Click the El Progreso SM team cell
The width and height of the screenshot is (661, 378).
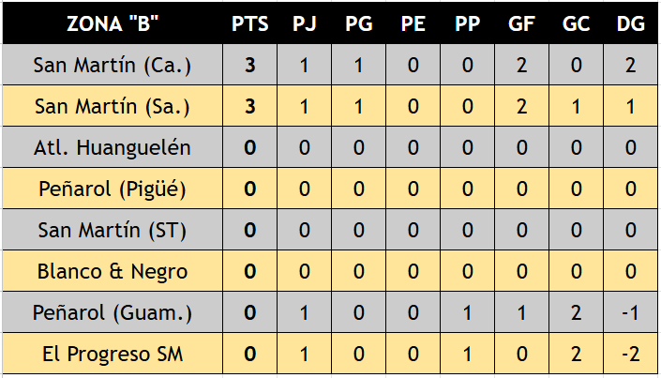click(x=112, y=354)
